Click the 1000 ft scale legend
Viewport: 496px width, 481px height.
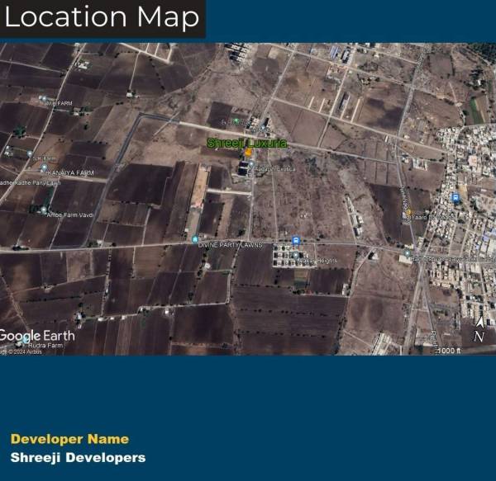pyautogui.click(x=449, y=351)
